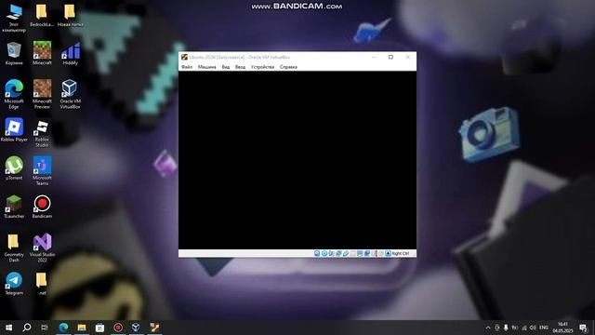
Task: Click the microphone tray icon
Action: pos(506,328)
